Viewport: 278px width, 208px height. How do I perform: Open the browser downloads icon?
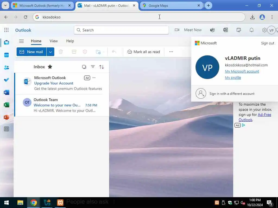coord(252,17)
